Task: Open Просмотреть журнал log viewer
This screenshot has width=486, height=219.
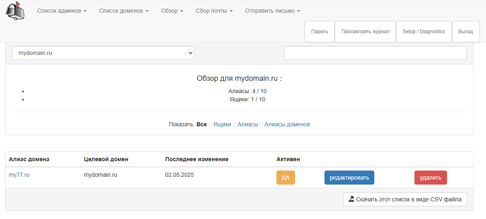Action: coord(365,32)
